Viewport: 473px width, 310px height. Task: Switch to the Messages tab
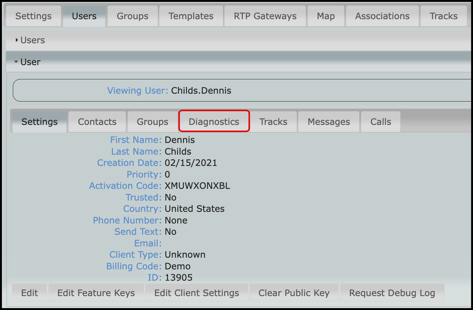(328, 121)
